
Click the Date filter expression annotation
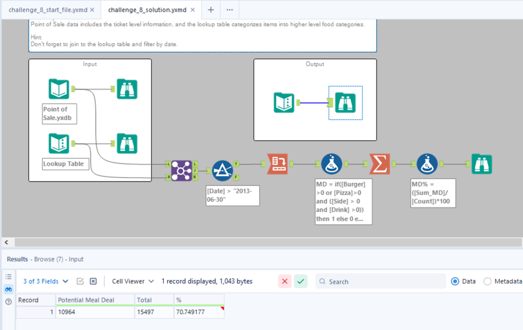click(x=232, y=196)
